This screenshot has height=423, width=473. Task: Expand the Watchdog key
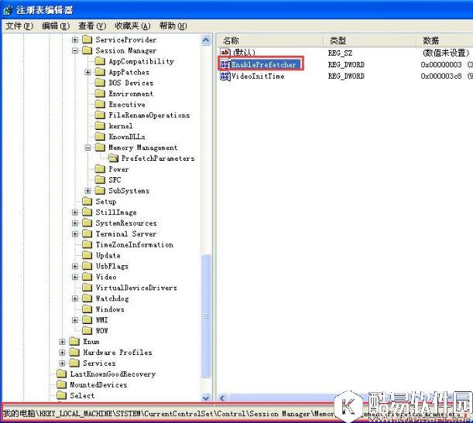point(75,298)
